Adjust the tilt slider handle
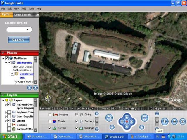The image size is (187, 140). click(157, 121)
